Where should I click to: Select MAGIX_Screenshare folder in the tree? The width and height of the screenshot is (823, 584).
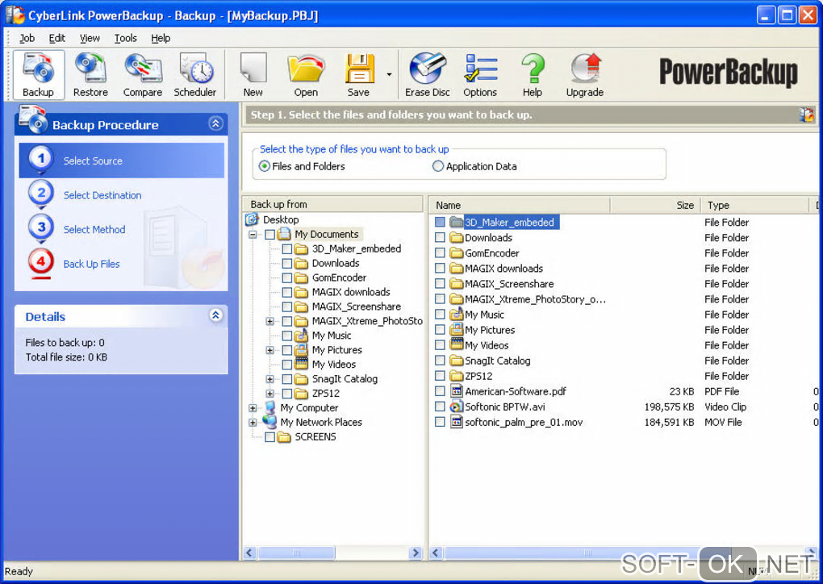tap(357, 307)
